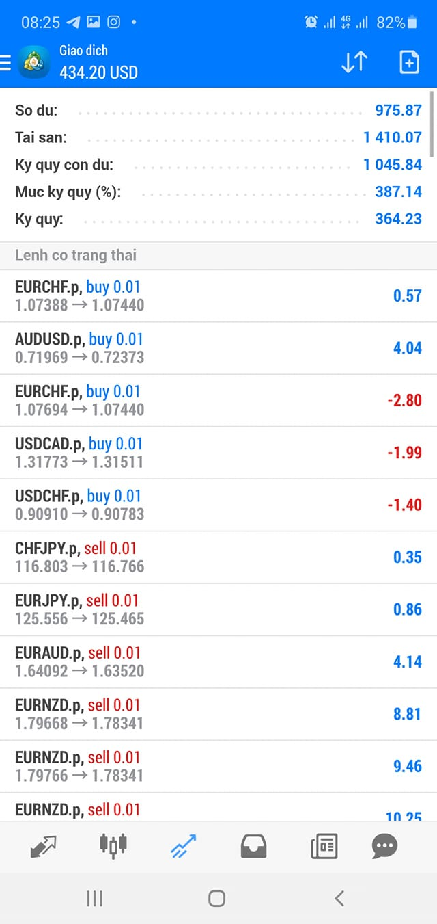Tap the EURJPY.p sell 0.01 row
437x924 pixels.
pos(218,609)
